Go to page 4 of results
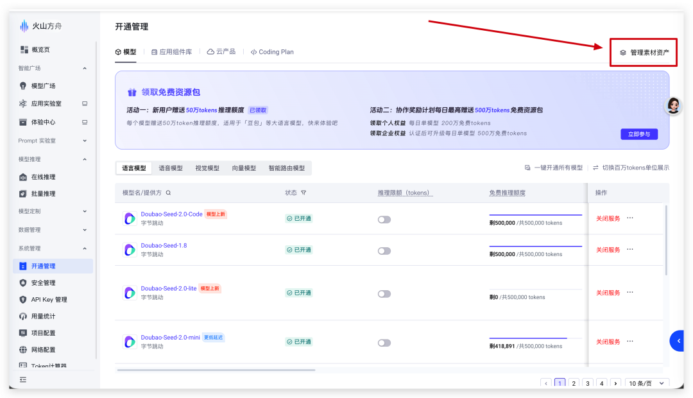 (x=601, y=383)
